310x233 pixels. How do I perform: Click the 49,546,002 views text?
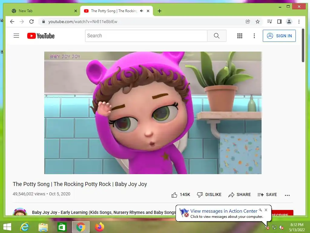29,194
